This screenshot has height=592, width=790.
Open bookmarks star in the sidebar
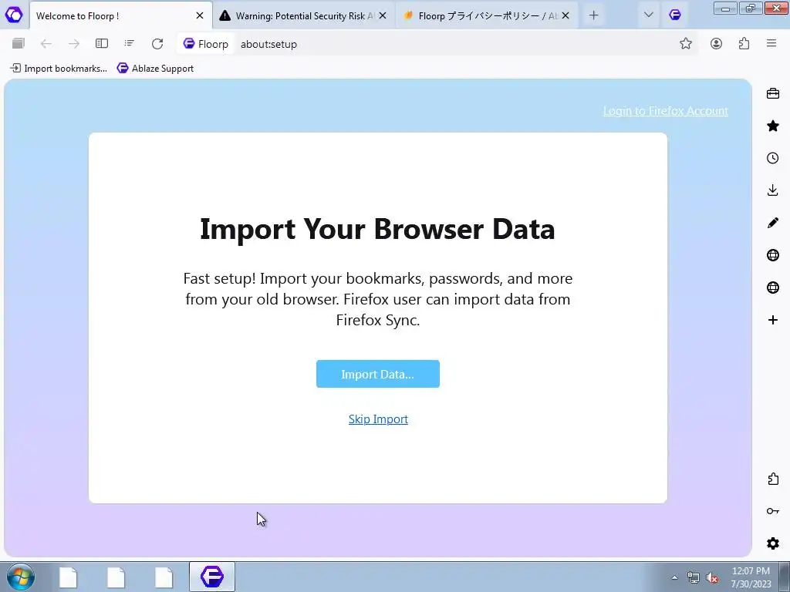(773, 126)
